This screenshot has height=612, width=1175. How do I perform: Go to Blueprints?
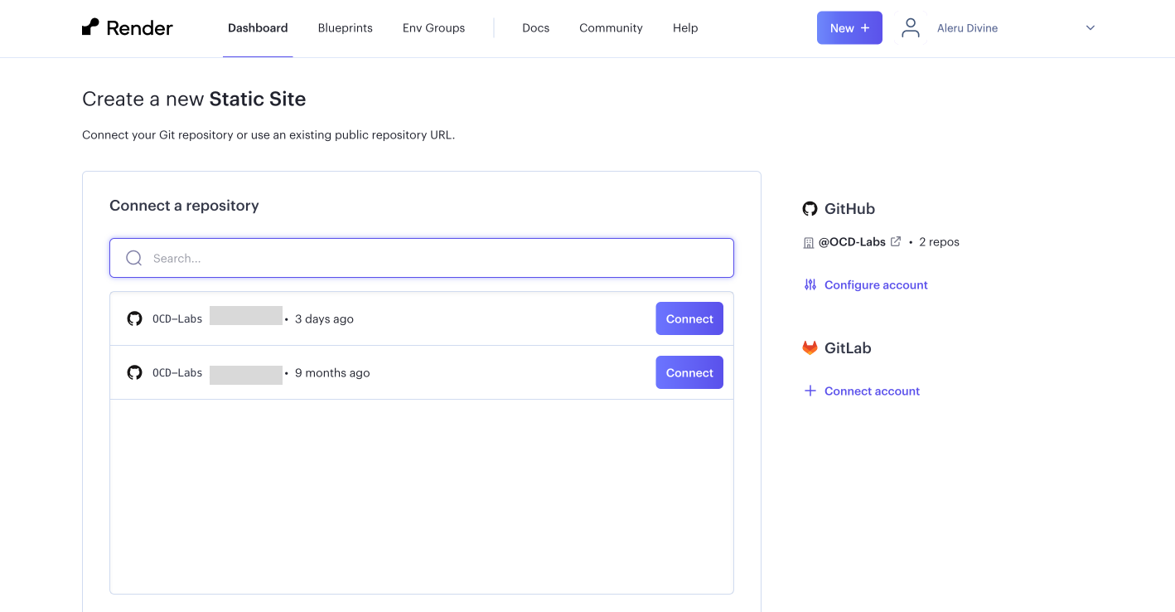[x=346, y=28]
